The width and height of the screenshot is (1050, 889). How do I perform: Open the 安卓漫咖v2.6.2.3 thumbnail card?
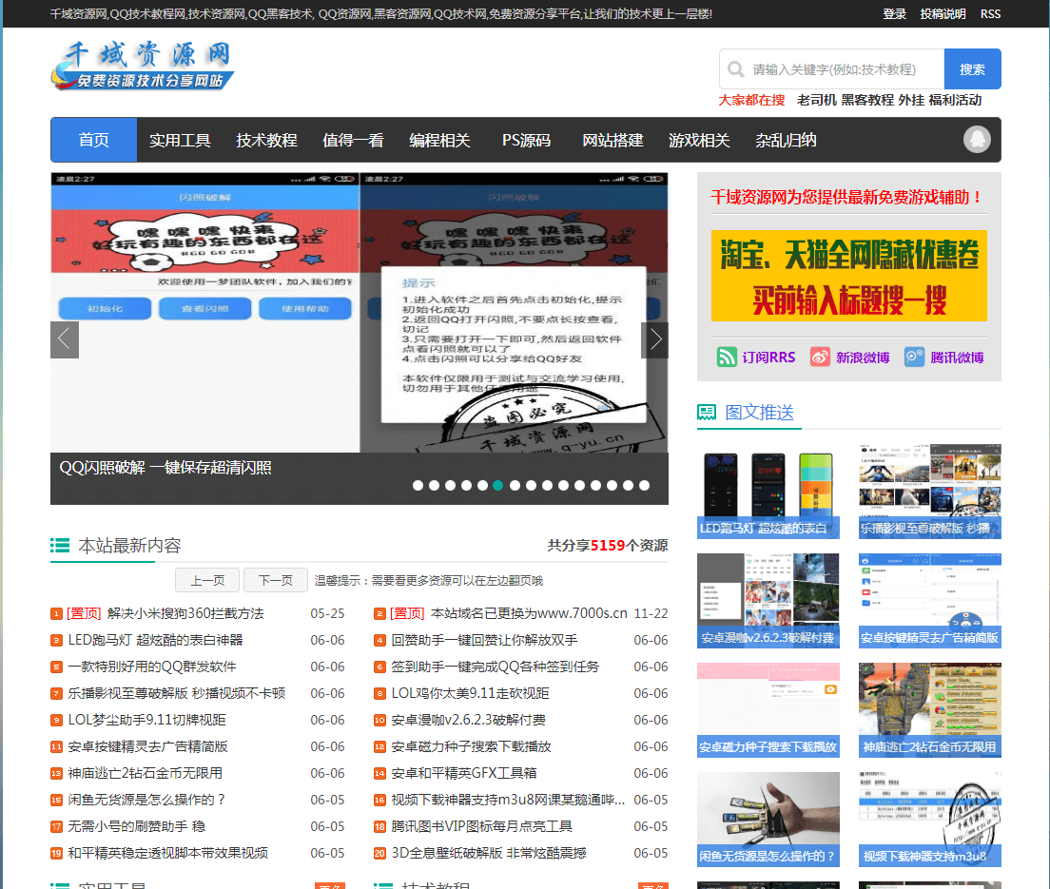768,601
